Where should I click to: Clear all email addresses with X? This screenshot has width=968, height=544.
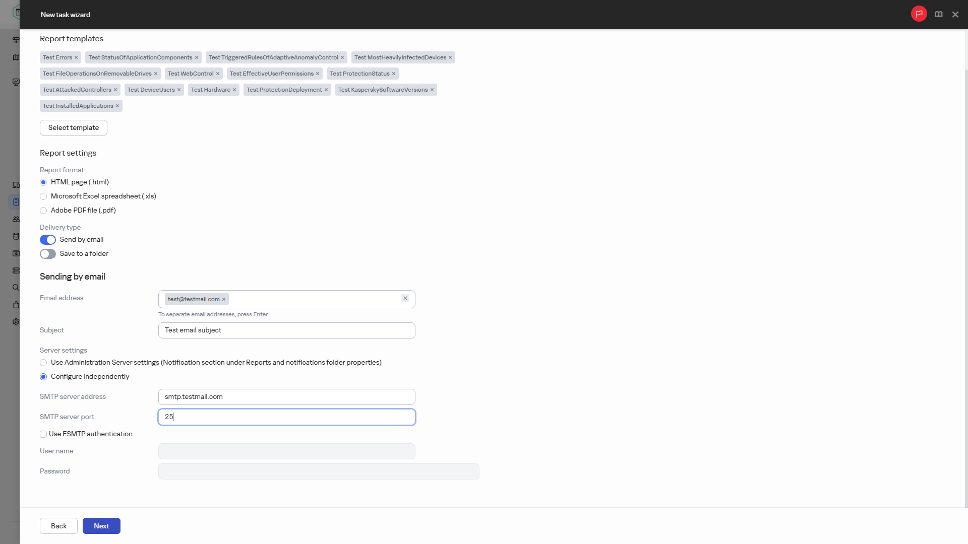(405, 299)
